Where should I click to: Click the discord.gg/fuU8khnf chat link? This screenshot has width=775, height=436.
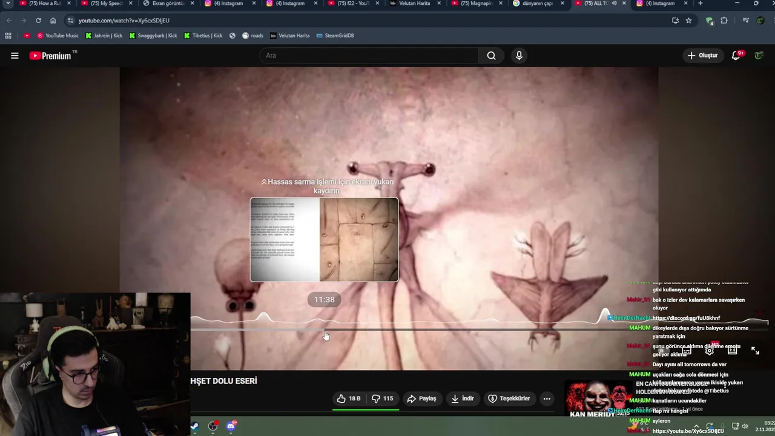click(686, 319)
